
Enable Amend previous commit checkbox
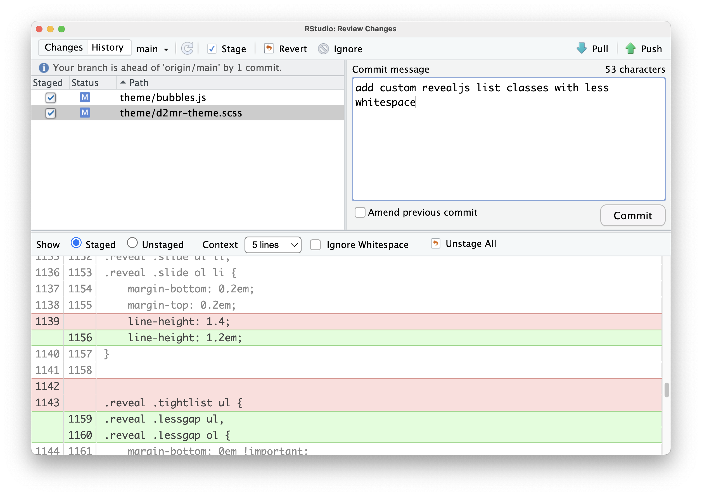[360, 212]
